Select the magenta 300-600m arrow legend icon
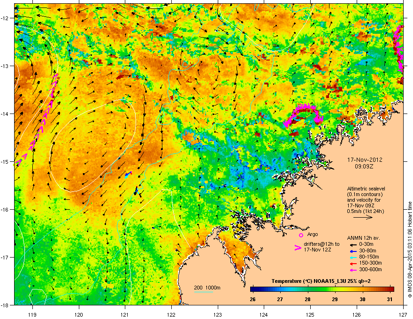413x319 pixels. [x=353, y=270]
